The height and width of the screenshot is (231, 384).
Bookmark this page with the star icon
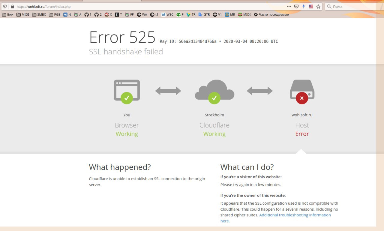coord(318,6)
